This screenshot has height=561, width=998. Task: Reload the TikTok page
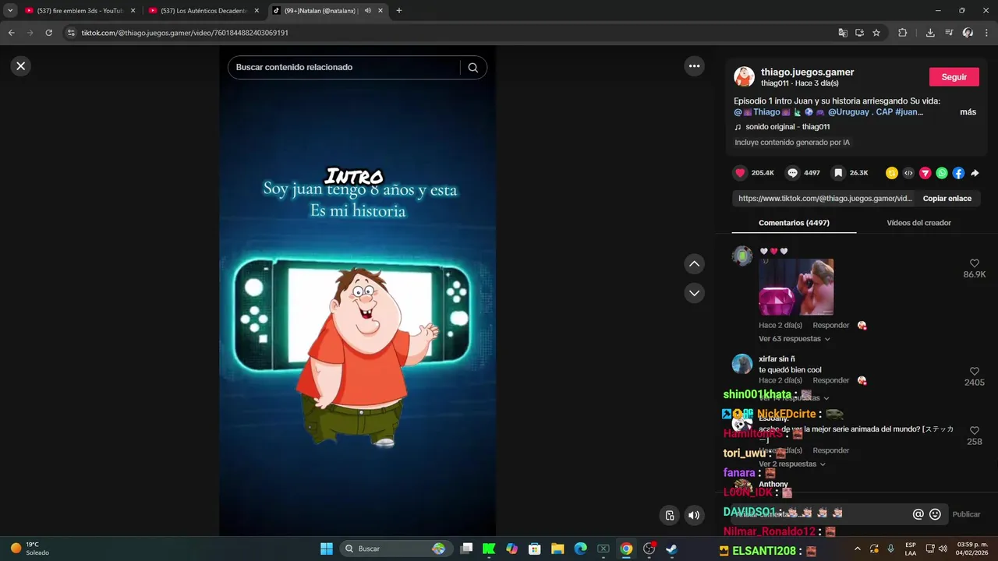pyautogui.click(x=48, y=33)
